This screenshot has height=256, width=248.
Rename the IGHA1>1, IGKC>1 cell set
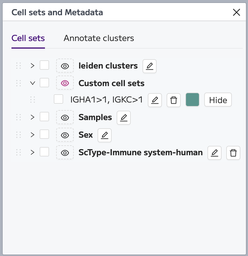coord(155,100)
